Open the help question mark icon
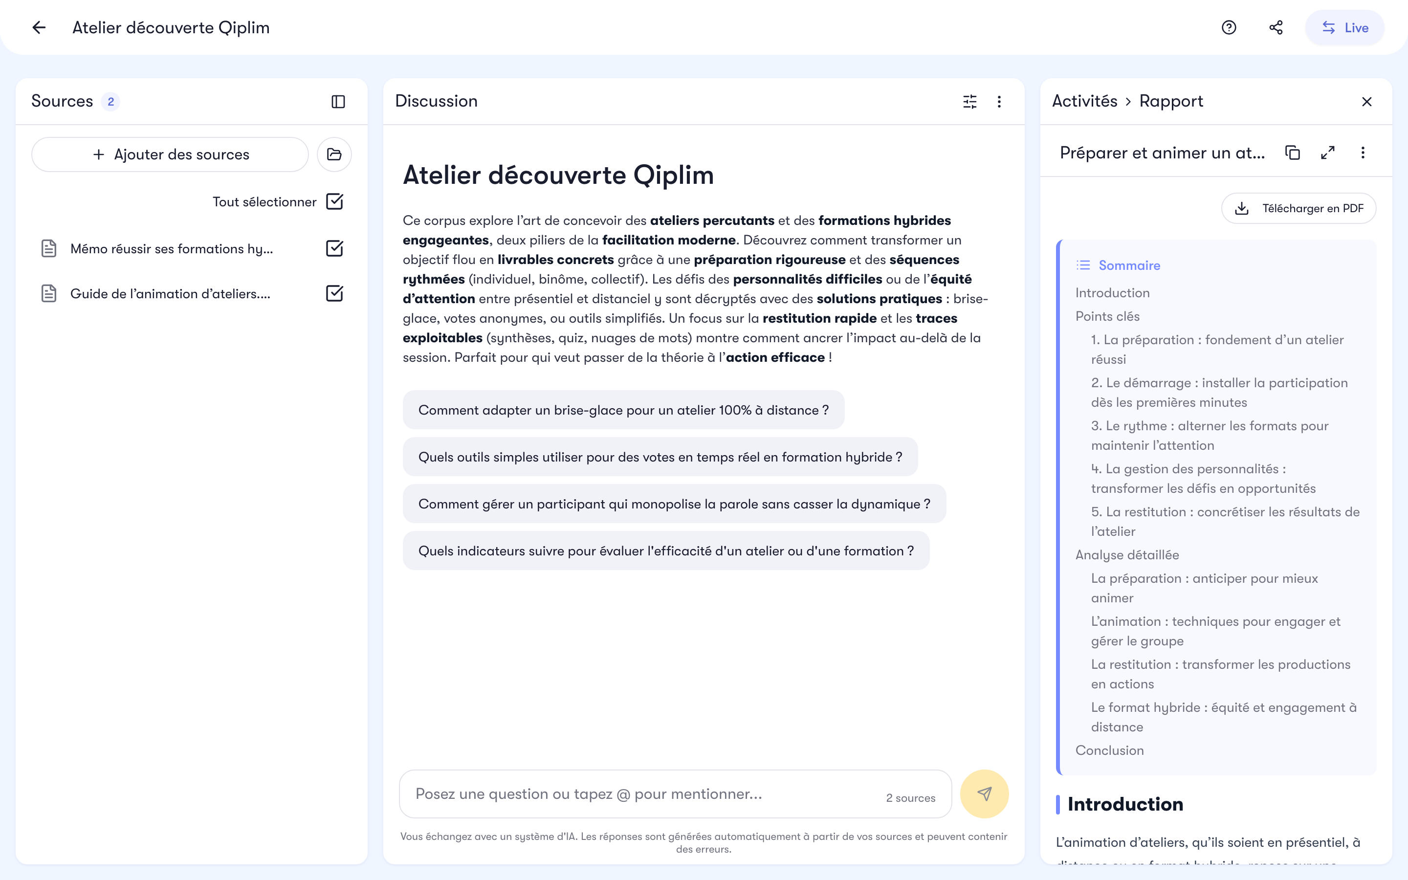Screen dimensions: 1408x880 (x=1229, y=27)
